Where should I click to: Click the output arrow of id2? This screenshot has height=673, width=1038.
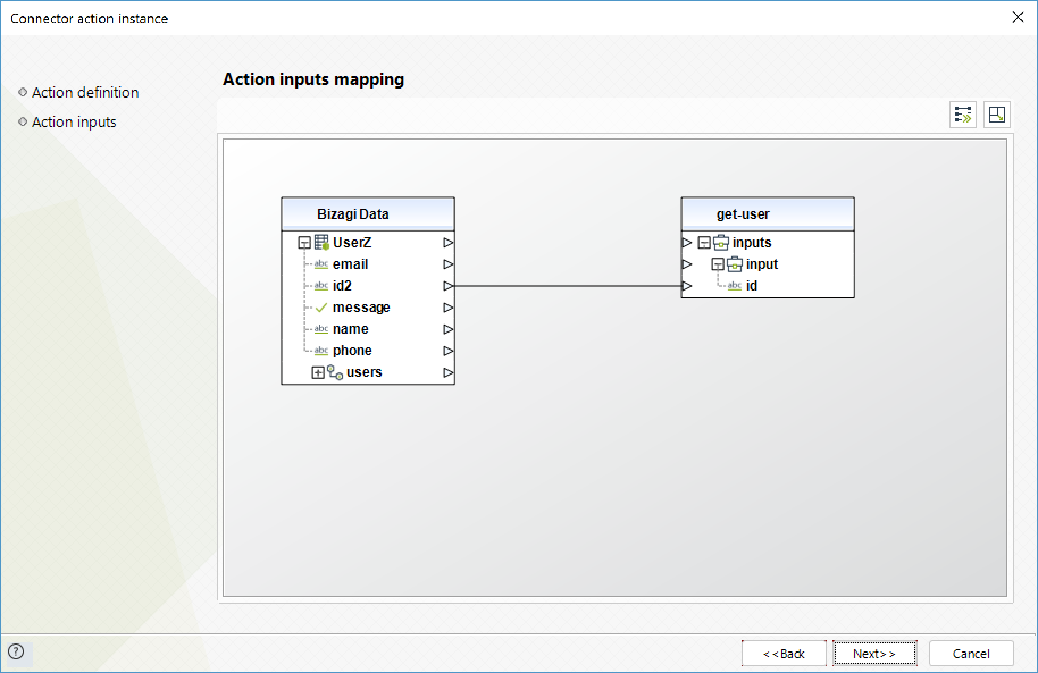pyautogui.click(x=448, y=286)
